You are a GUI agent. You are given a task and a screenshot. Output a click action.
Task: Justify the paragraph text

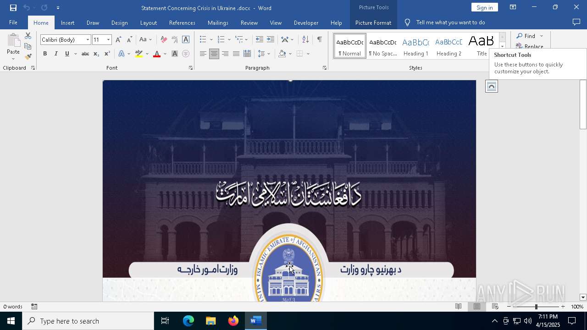point(236,54)
